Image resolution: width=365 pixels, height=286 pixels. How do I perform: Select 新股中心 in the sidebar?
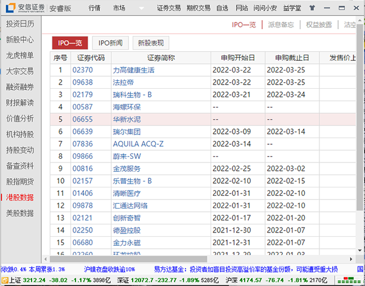20,40
